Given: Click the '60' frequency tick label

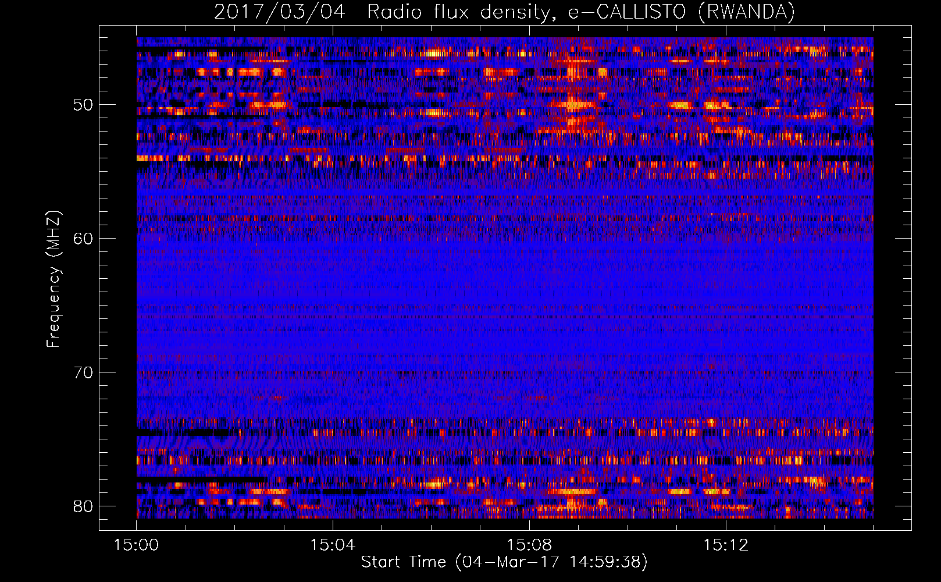Looking at the screenshot, I should pyautogui.click(x=83, y=239).
